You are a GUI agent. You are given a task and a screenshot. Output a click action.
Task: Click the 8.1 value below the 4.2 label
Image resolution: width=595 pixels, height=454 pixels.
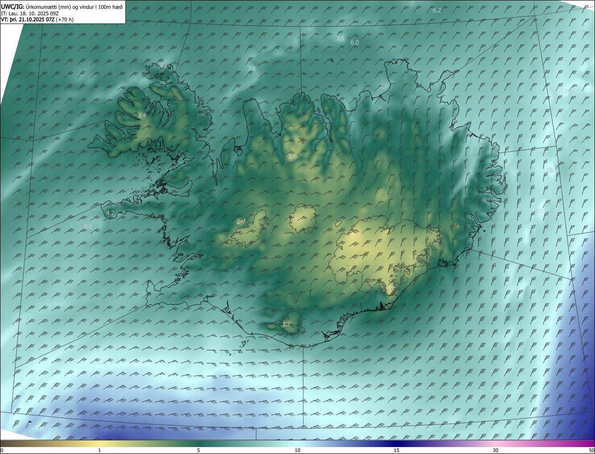point(88,227)
